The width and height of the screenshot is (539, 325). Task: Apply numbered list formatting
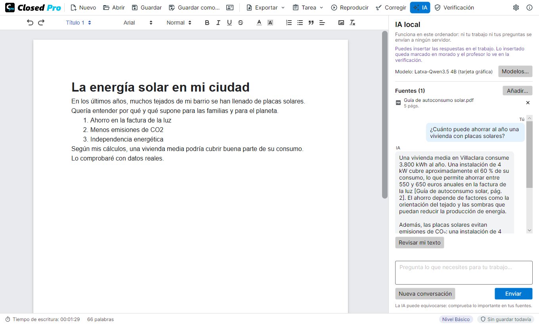click(289, 23)
